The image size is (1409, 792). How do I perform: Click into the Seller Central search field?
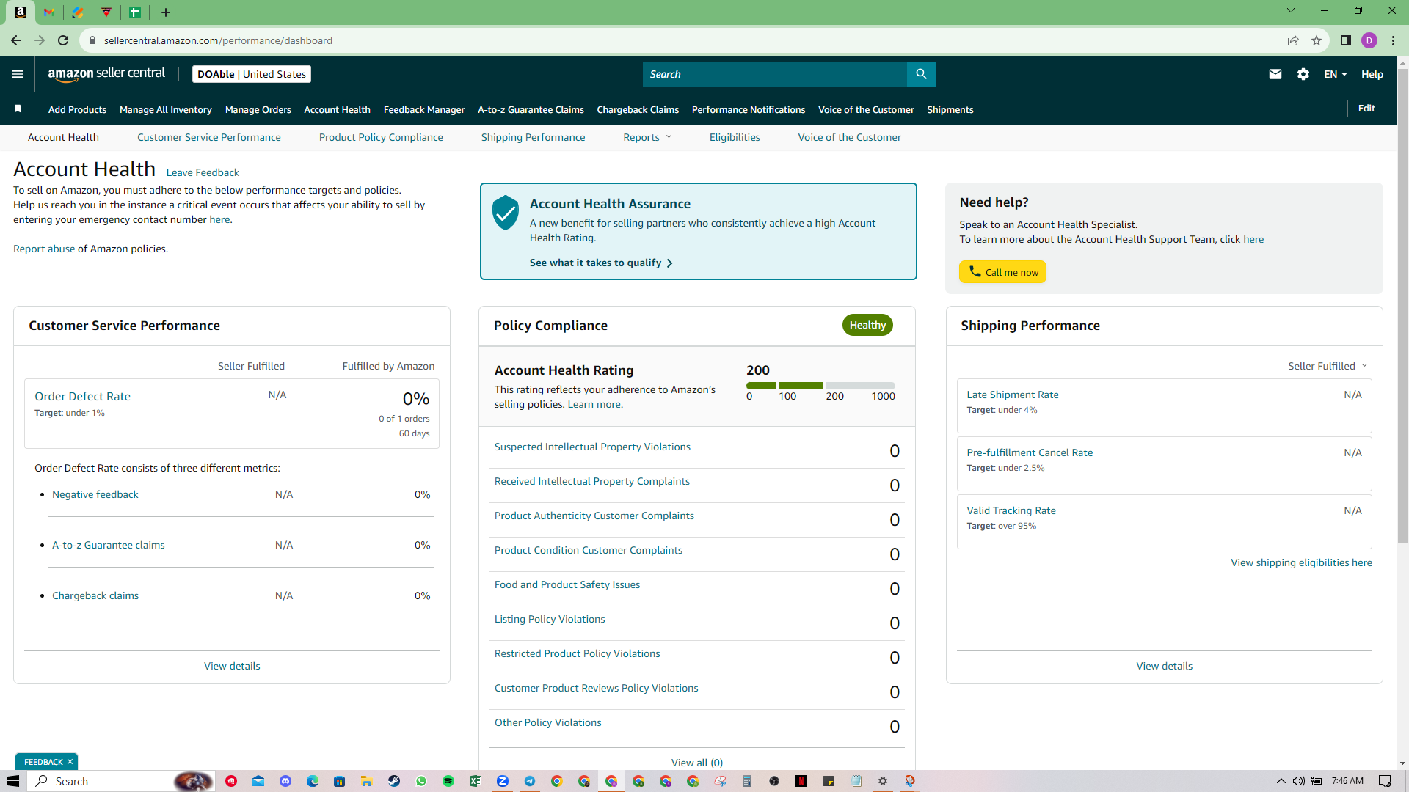(x=774, y=74)
